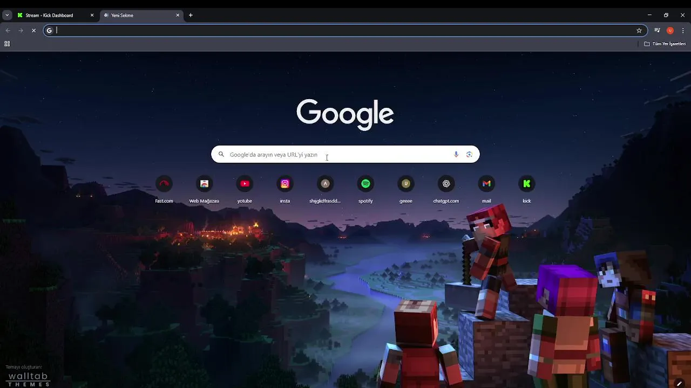
Task: Close the Yeni Sekme tab
Action: [x=178, y=15]
